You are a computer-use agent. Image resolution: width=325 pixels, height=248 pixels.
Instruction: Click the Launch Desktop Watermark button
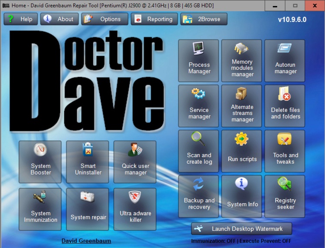pyautogui.click(x=242, y=229)
